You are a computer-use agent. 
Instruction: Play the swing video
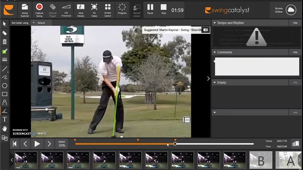[x=37, y=144]
